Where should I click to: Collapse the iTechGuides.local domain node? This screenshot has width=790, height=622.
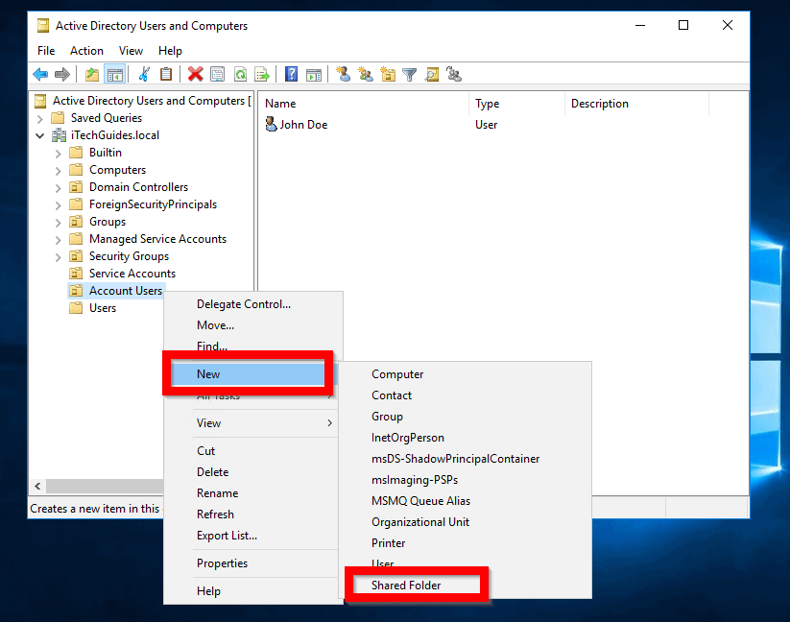point(39,135)
